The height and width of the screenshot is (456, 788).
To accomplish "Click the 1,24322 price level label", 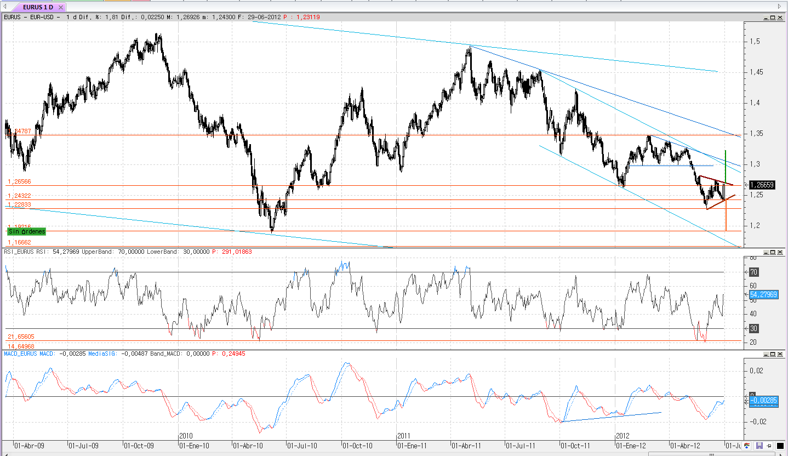I will [x=19, y=196].
